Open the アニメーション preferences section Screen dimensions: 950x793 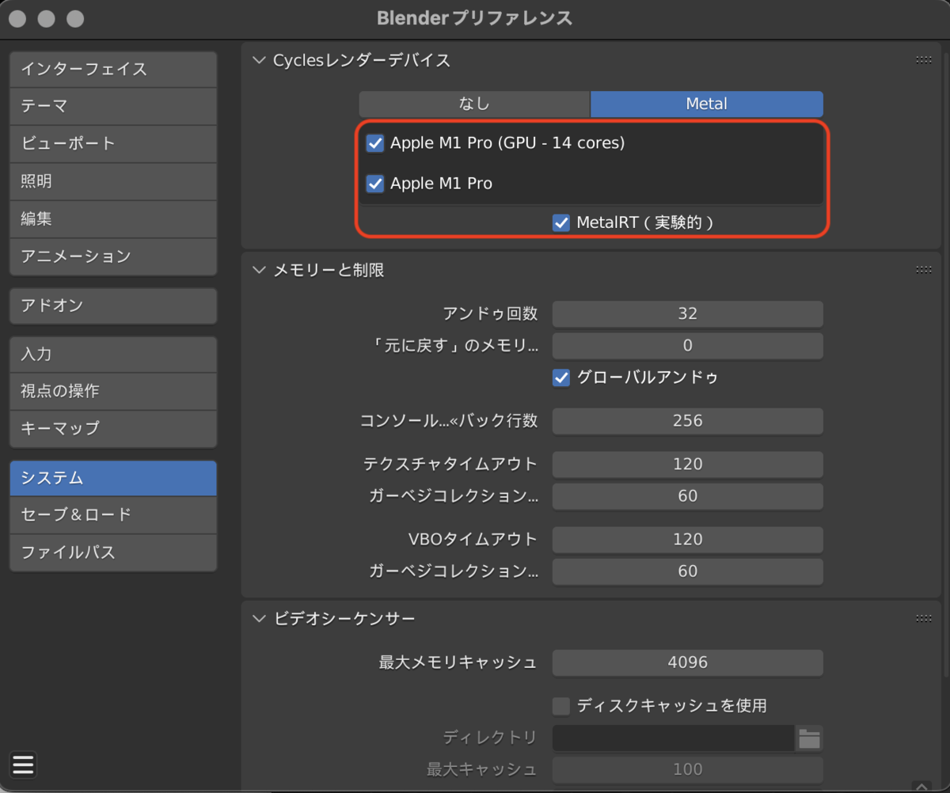pyautogui.click(x=113, y=256)
